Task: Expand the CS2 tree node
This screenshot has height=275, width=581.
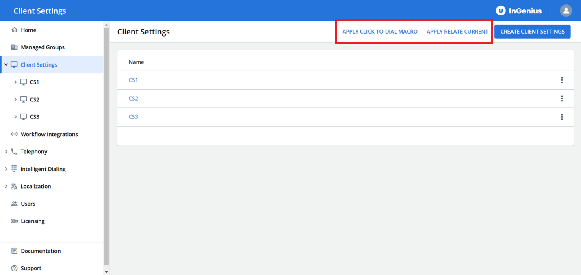Action: click(15, 99)
